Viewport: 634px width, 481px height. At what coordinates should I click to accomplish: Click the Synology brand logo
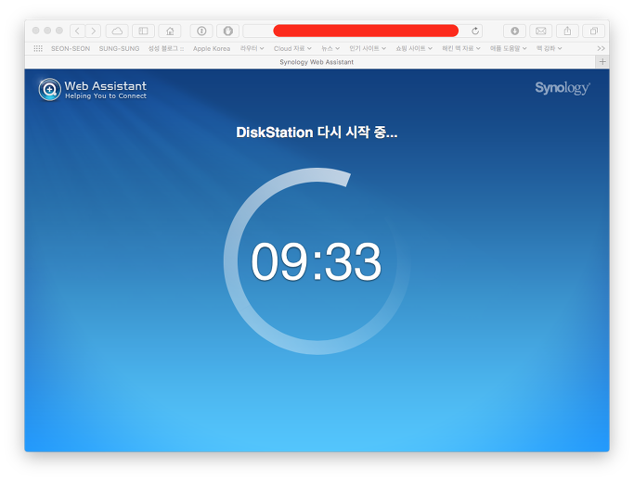pyautogui.click(x=563, y=88)
